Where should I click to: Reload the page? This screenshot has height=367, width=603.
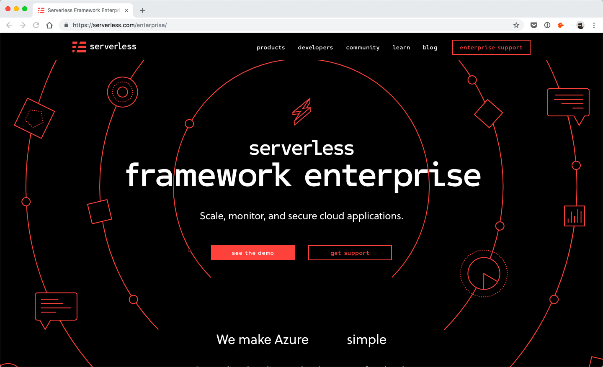pos(36,25)
